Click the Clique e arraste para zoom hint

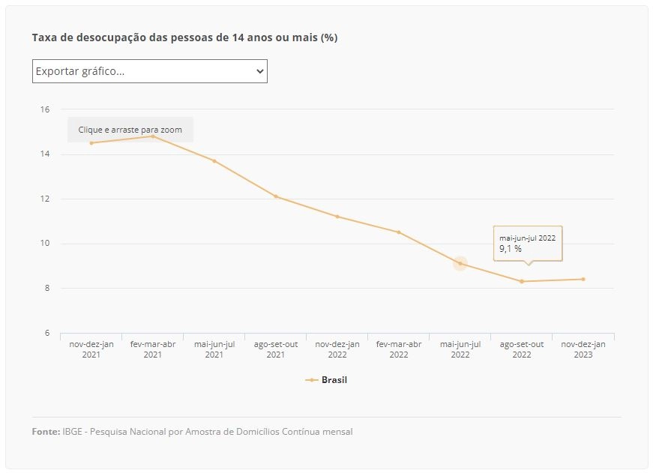click(x=130, y=130)
